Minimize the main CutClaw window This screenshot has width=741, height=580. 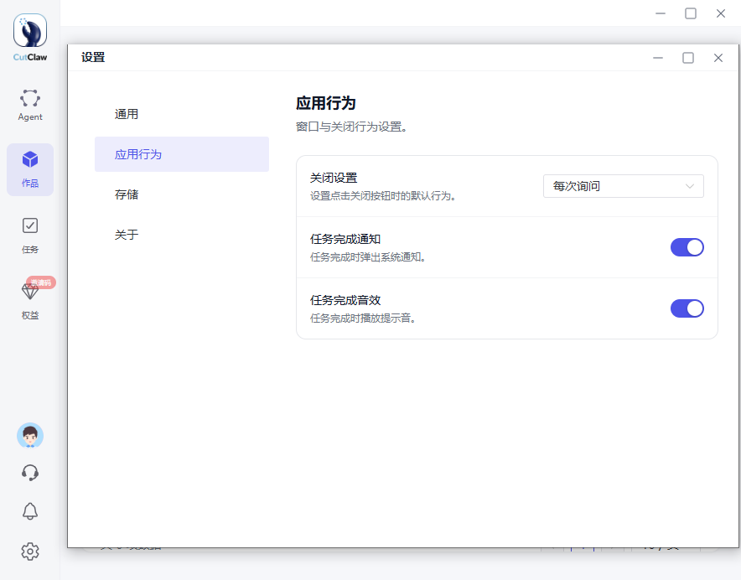click(x=661, y=13)
